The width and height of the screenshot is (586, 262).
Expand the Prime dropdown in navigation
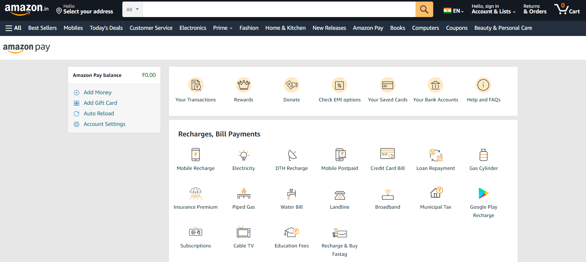223,28
